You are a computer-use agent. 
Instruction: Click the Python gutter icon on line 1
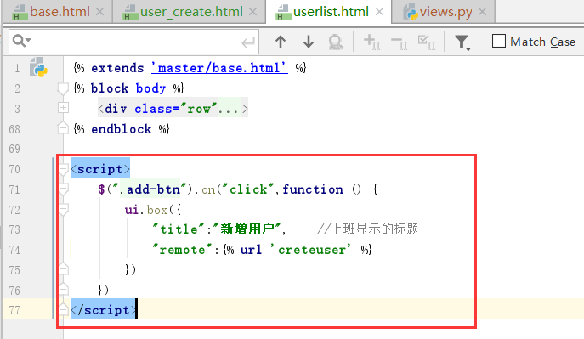pyautogui.click(x=38, y=67)
